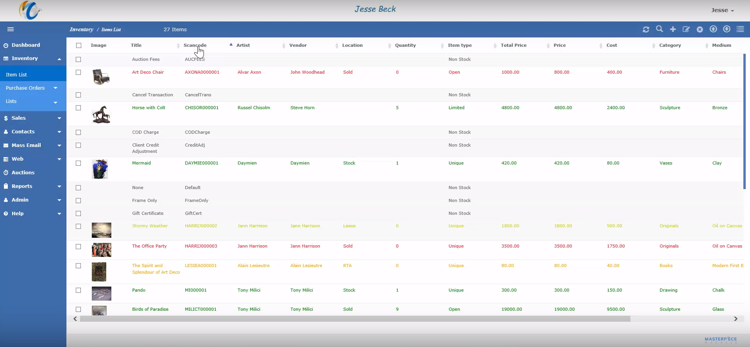Click the Admin user icon
The height and width of the screenshot is (347, 750).
(6, 200)
